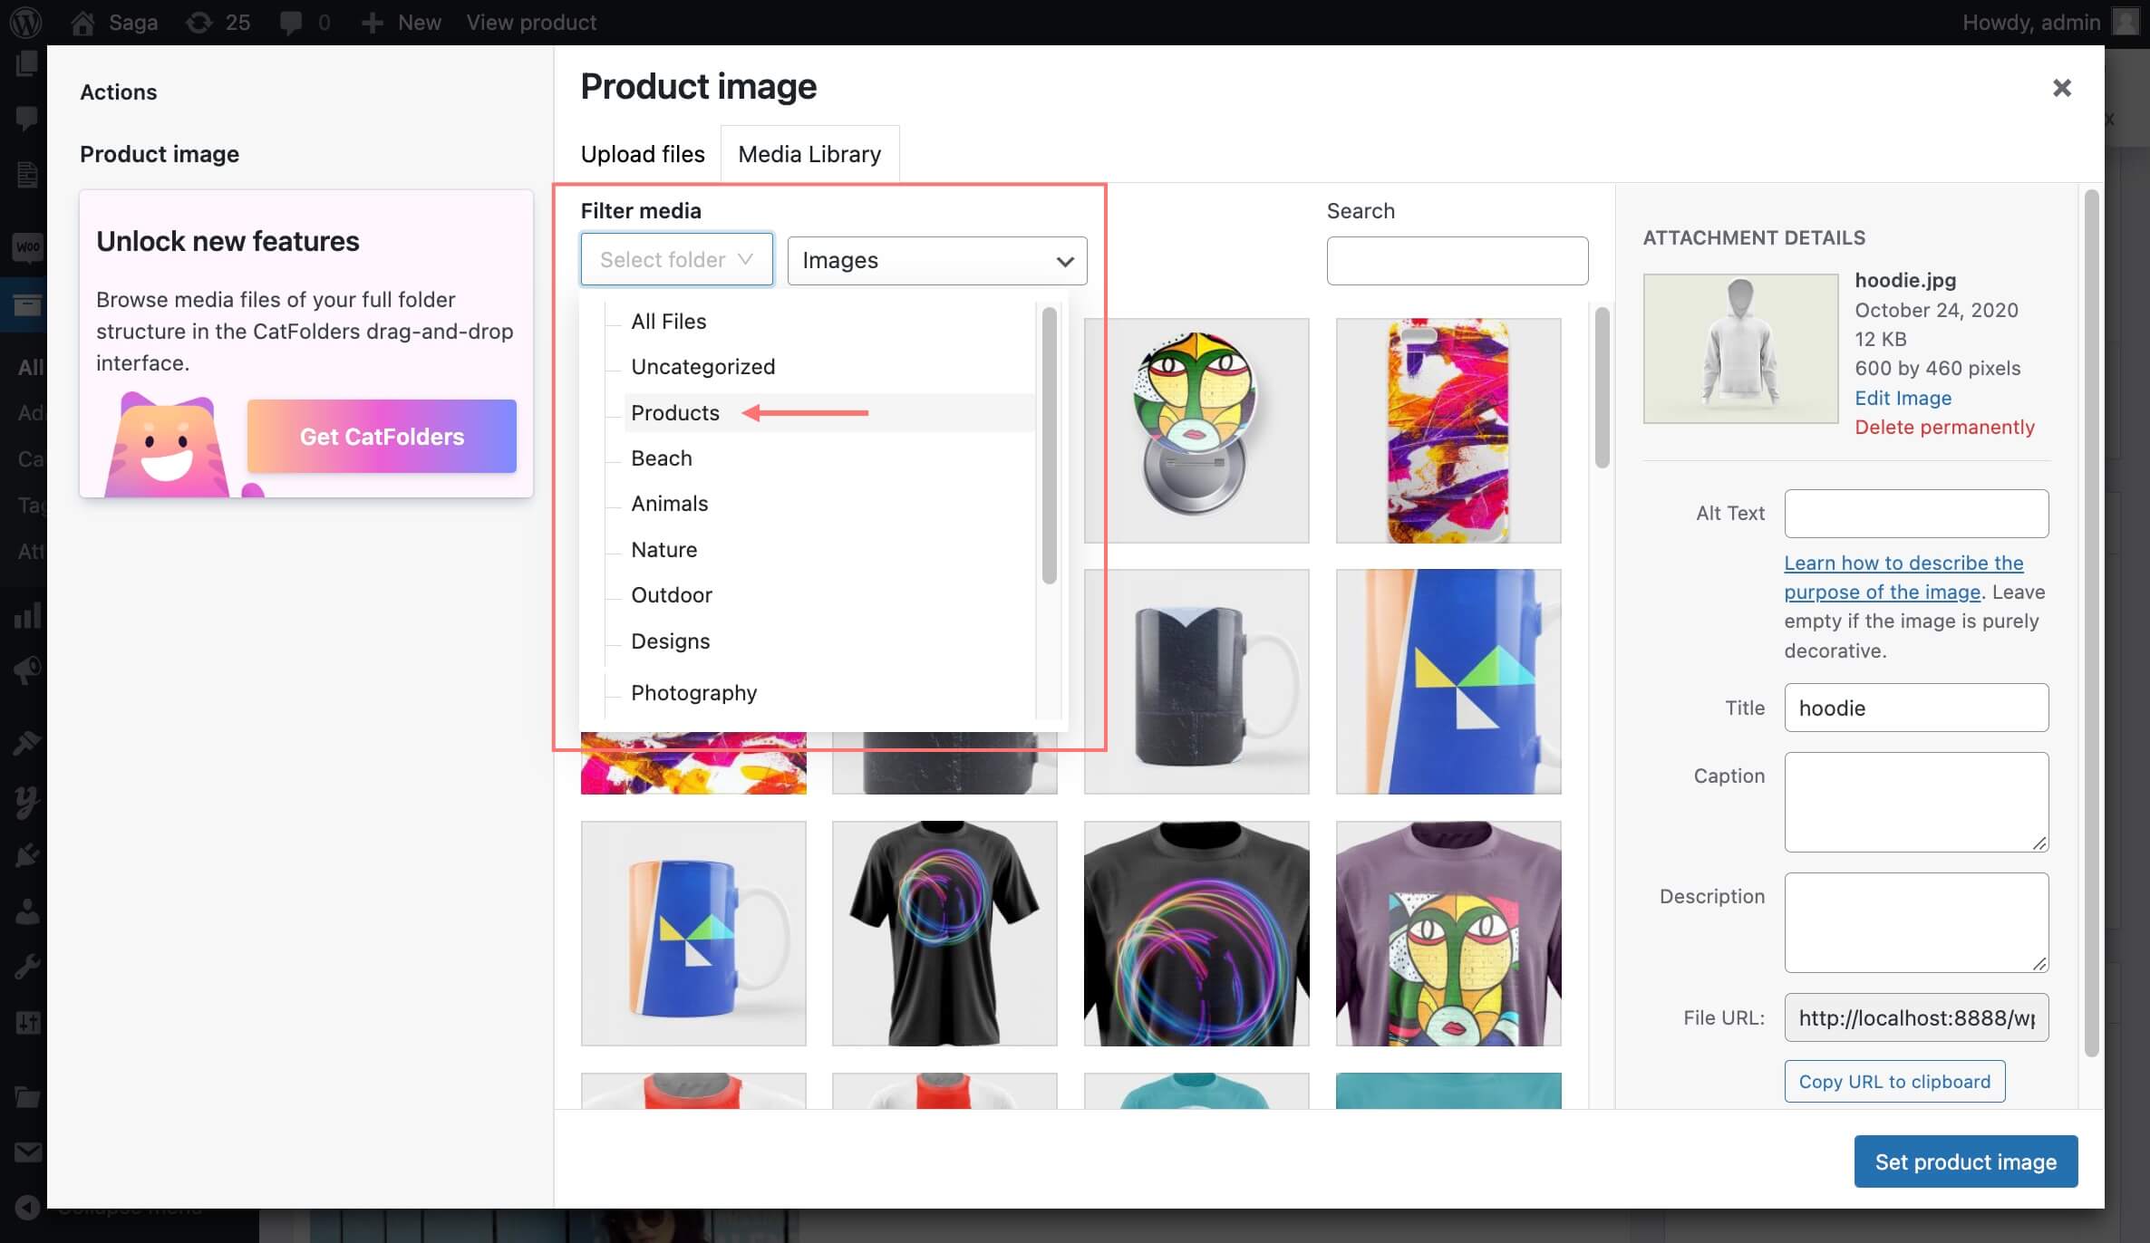Open Analytics bar chart sidebar icon

(x=27, y=616)
